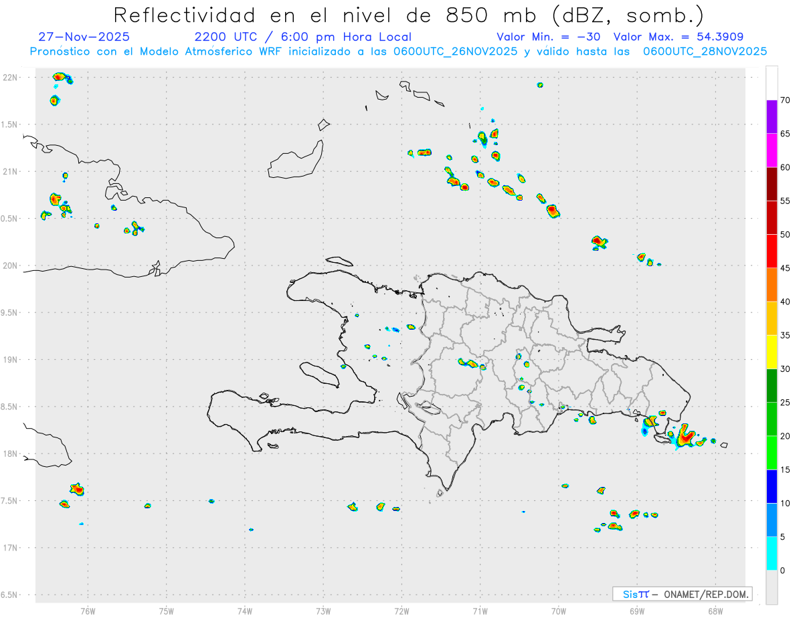
Task: Click the '75W' longitude axis label
Action: 167,611
